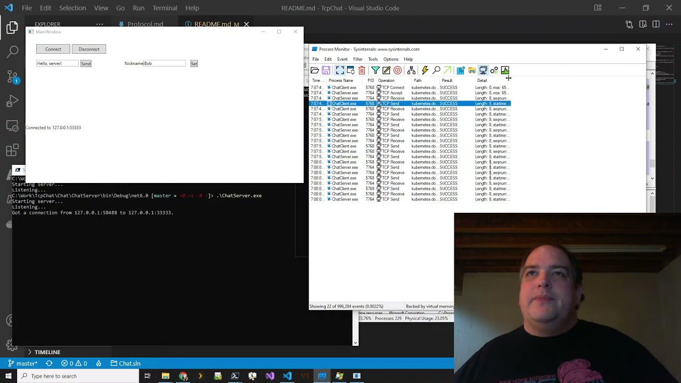Screen dimensions: 681x383
Task: Focus the 'Hello, server!' message field
Action: pos(57,63)
